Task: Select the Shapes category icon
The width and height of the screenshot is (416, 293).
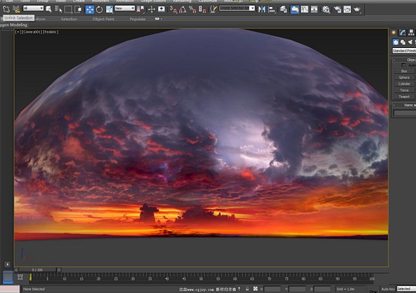Action: coord(403,42)
